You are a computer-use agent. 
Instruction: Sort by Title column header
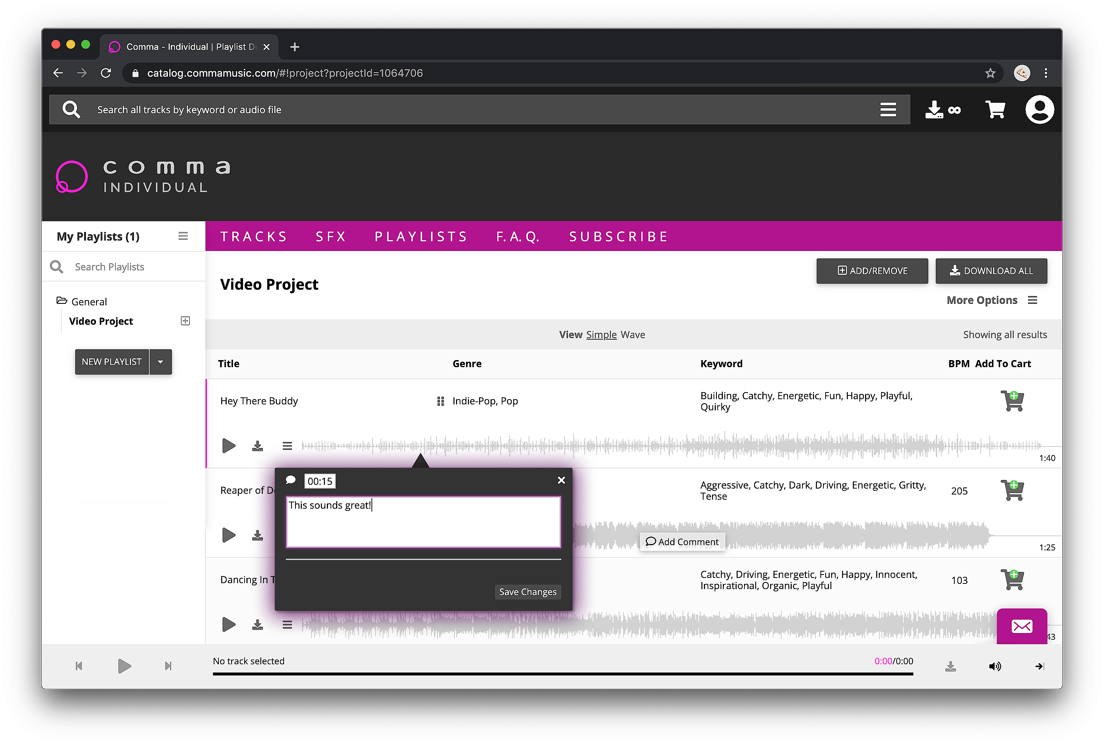click(229, 363)
